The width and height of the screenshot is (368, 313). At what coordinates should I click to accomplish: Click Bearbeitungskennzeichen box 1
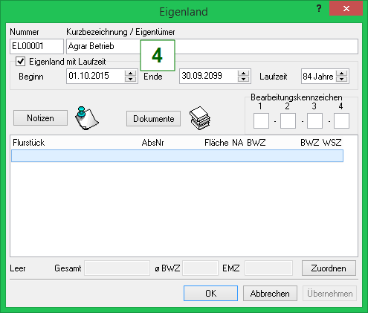point(261,121)
